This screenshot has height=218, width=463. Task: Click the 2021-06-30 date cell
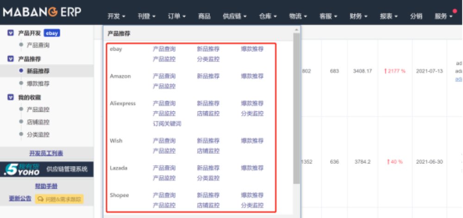[429, 162]
